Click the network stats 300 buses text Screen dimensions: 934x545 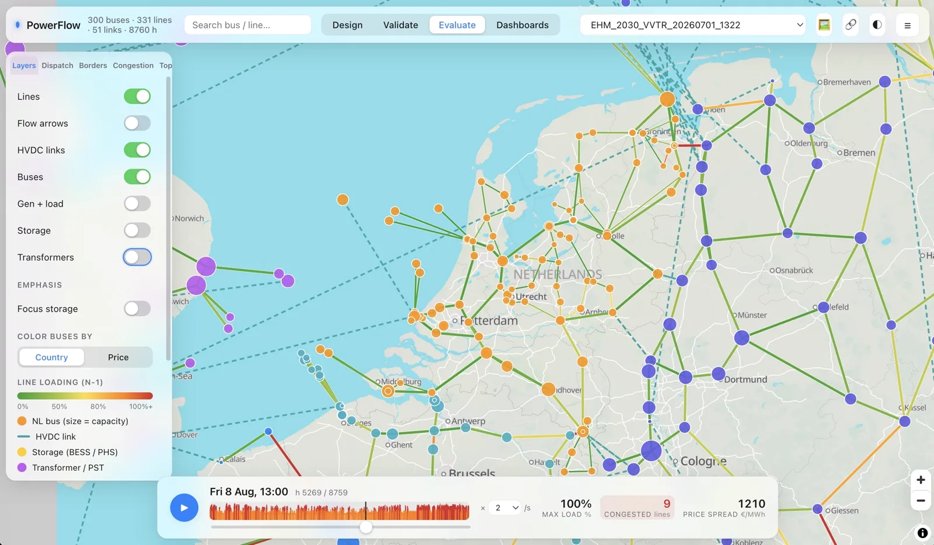(130, 25)
